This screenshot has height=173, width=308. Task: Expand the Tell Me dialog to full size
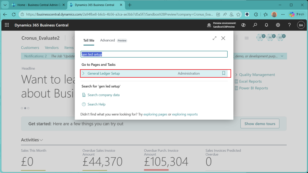[x=214, y=38]
